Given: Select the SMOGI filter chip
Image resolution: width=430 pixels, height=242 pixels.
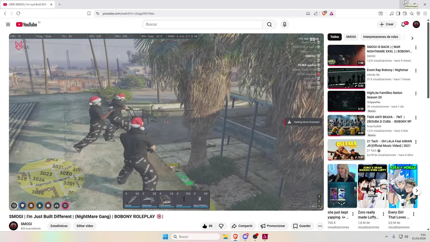Looking at the screenshot, I should point(351,37).
